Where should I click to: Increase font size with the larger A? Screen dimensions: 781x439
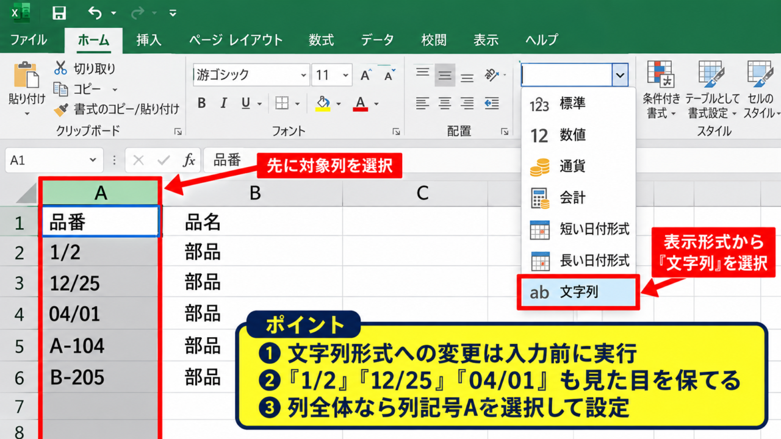pos(366,76)
